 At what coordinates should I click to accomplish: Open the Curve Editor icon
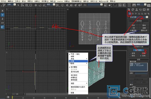pos(120,5)
